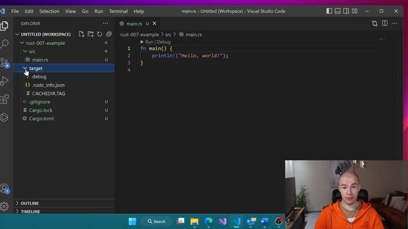Select rust-007-example in the breadcrumb
This screenshot has height=229, width=408.
140,34
